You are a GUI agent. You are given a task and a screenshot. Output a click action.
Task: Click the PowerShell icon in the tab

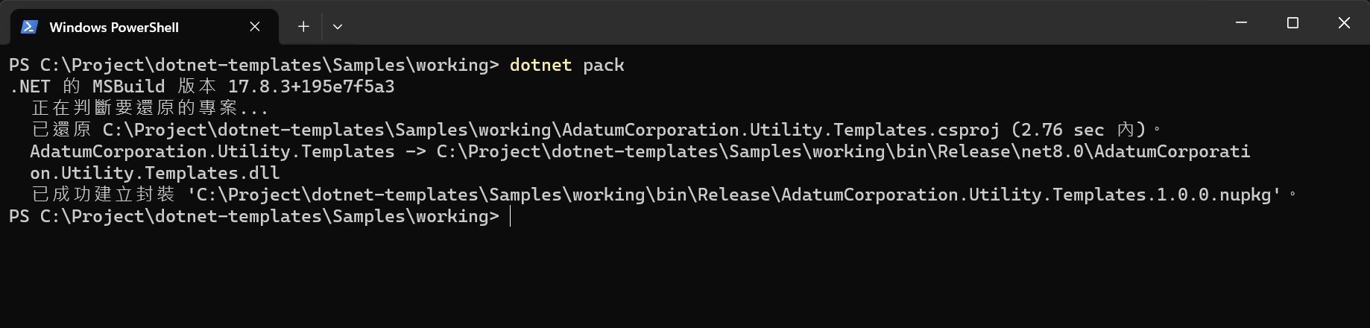[29, 27]
